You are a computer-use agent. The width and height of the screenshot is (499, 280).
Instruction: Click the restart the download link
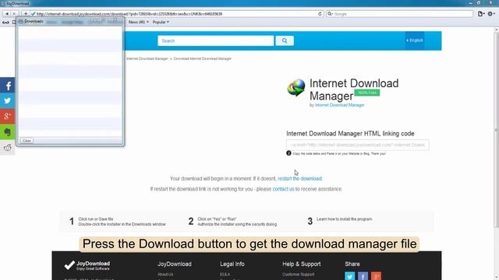pos(299,179)
